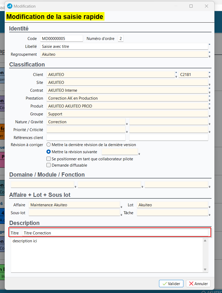Click the Criticité empty field
Image resolution: width=222 pixels, height=293 pixels.
pyautogui.click(x=169, y=130)
